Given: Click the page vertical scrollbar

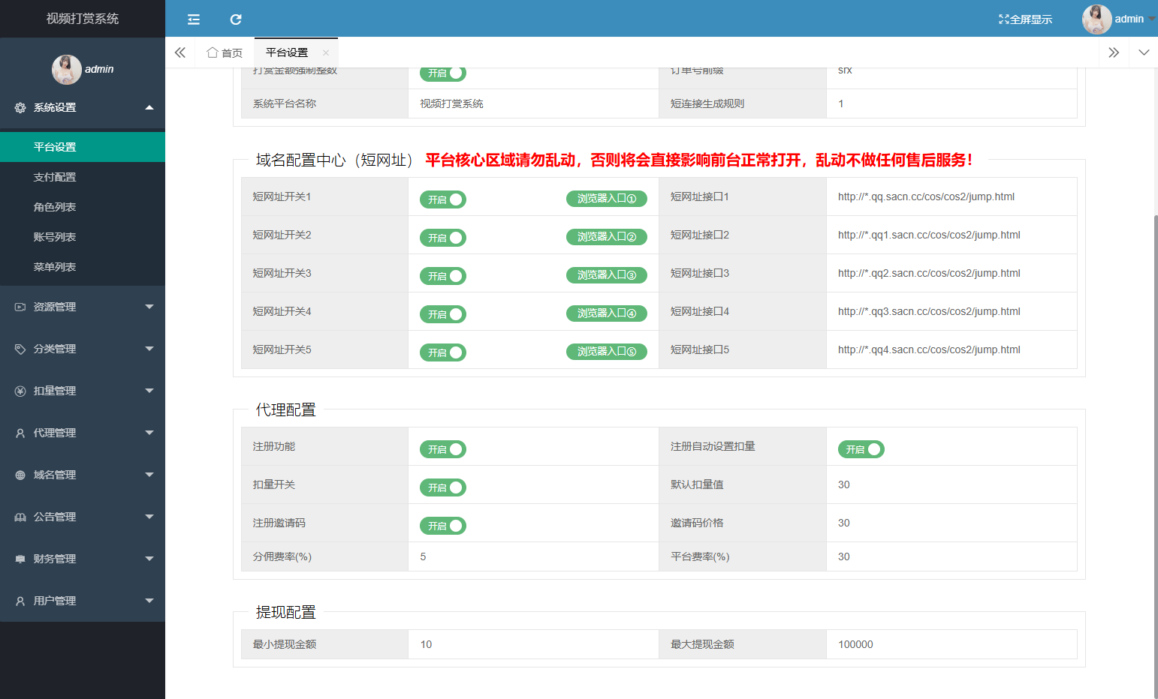Looking at the screenshot, I should point(1155,456).
